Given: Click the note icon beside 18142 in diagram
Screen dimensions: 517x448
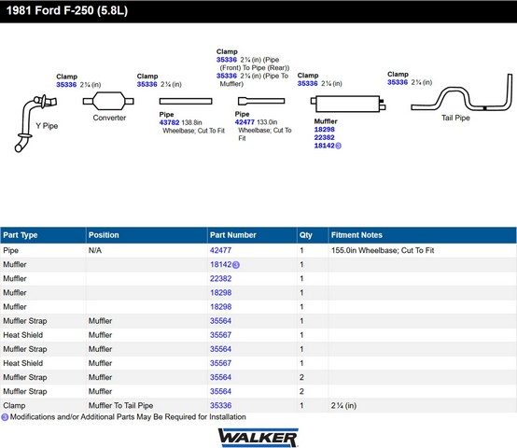Looking at the screenshot, I should coord(339,146).
